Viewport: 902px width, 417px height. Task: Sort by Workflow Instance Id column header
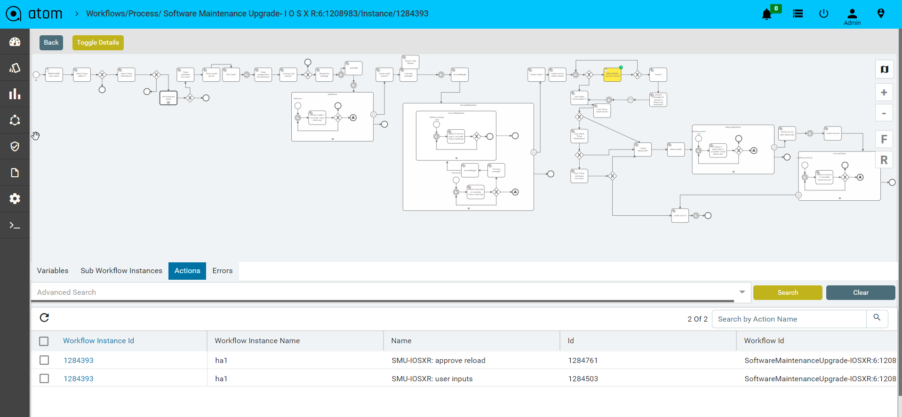pyautogui.click(x=98, y=341)
